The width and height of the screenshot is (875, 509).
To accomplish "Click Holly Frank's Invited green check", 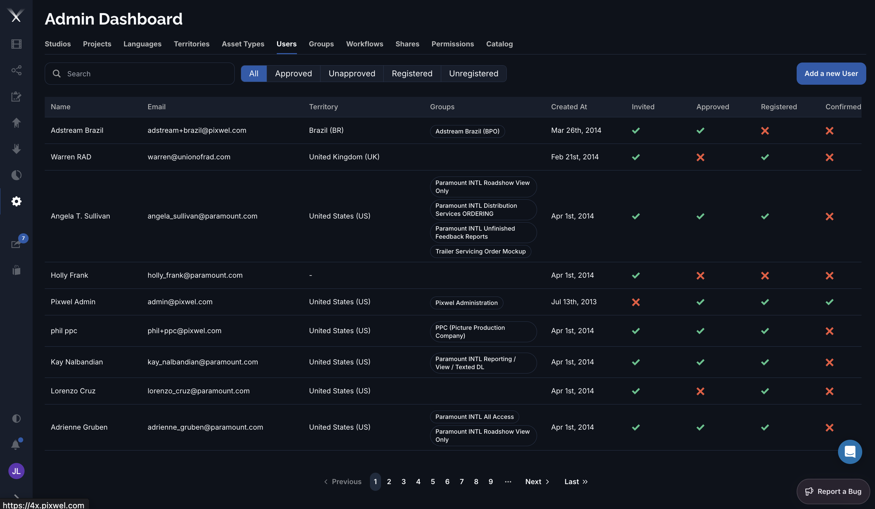I will (x=636, y=275).
